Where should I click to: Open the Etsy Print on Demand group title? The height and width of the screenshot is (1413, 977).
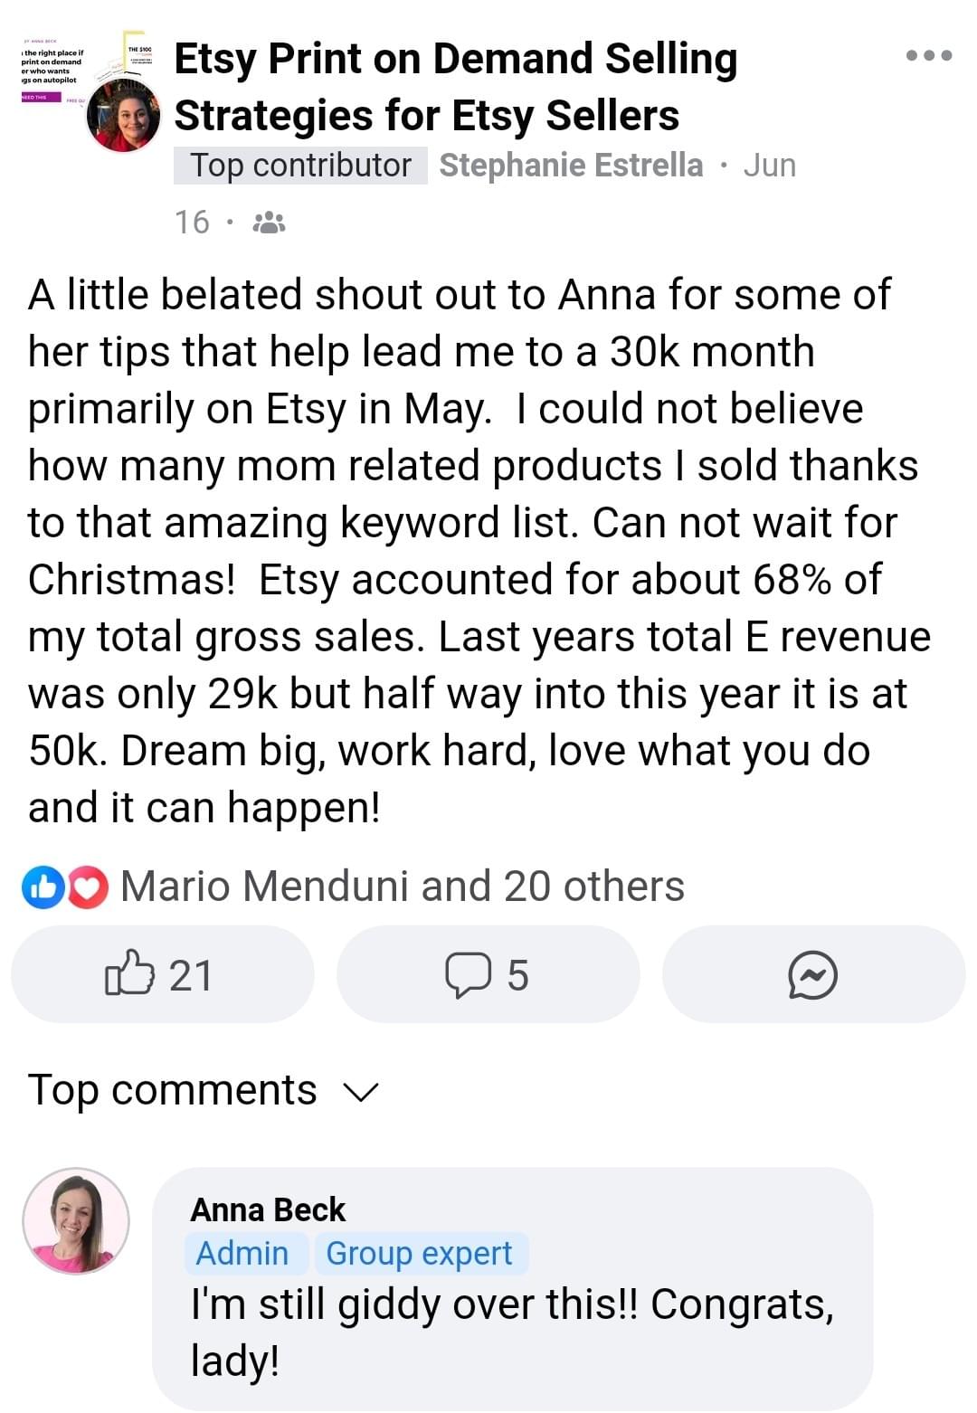(x=455, y=87)
